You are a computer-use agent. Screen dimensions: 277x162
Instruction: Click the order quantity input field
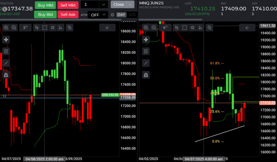coord(90,4)
